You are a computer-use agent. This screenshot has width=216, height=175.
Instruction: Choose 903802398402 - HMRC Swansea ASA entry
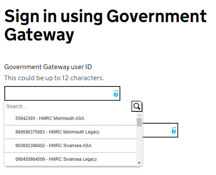point(70,146)
